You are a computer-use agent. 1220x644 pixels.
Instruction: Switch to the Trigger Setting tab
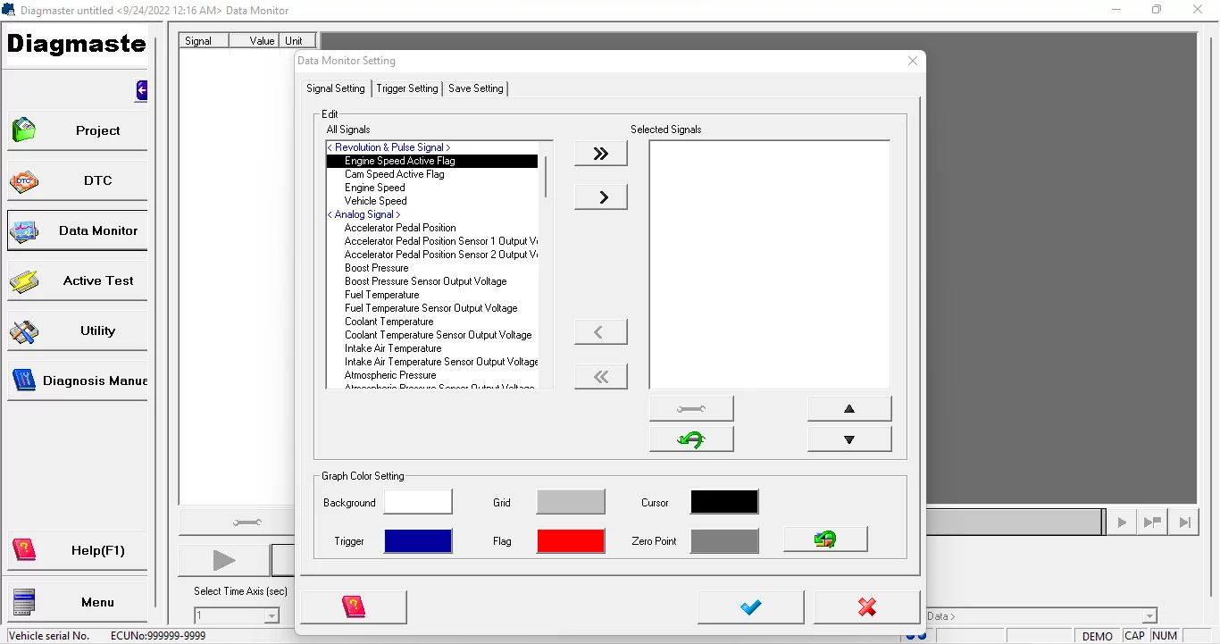407,88
